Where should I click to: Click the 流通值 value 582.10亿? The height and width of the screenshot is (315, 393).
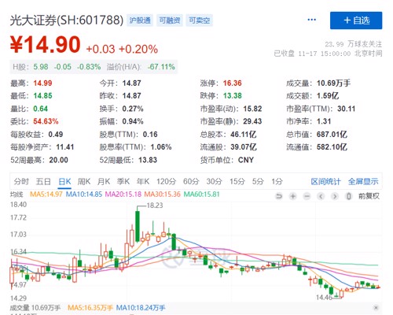coord(332,147)
